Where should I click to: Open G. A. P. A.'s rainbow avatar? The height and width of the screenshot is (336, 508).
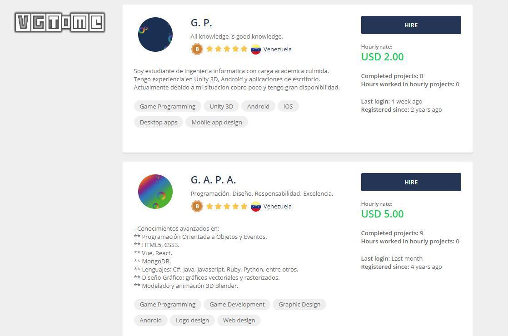[155, 192]
